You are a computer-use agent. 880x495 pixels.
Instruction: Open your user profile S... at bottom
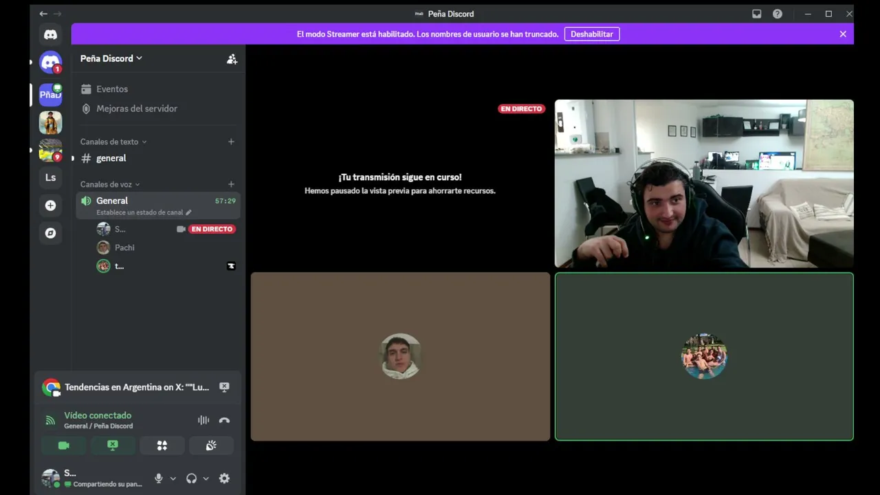(x=94, y=478)
